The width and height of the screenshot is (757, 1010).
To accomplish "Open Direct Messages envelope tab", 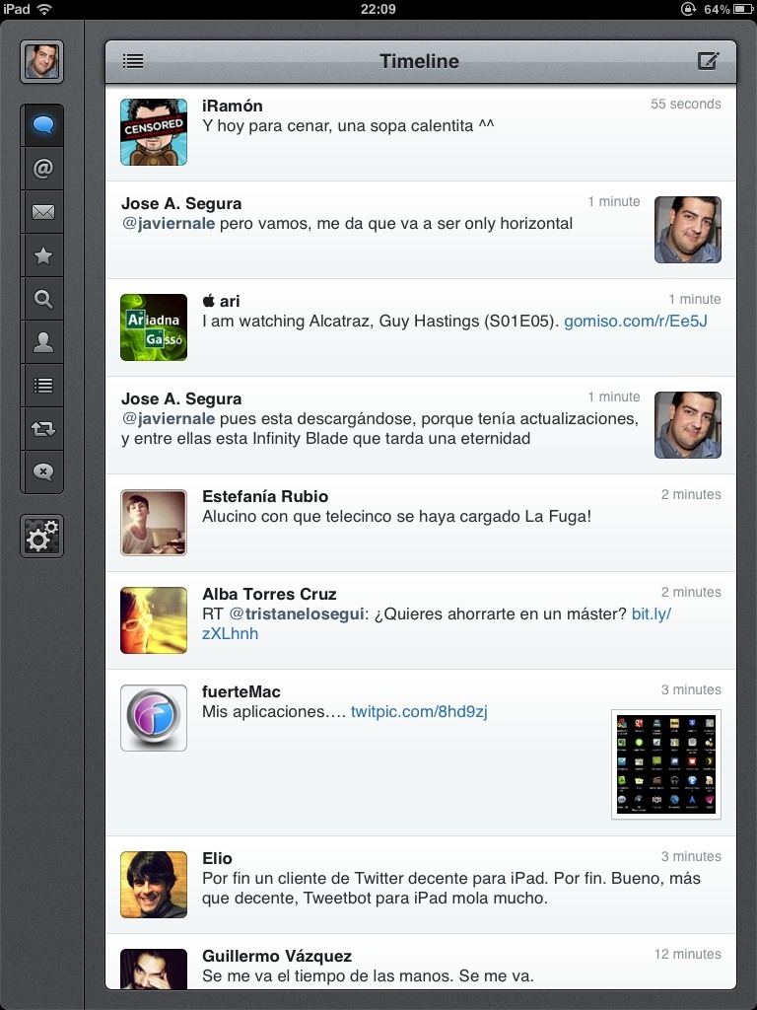I will 42,212.
